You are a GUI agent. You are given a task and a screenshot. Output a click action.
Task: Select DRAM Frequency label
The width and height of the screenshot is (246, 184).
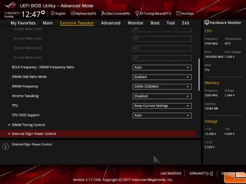click(x=25, y=86)
